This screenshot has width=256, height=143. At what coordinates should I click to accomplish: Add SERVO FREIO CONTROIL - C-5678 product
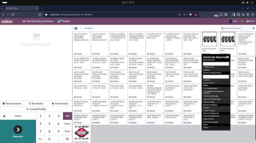tap(191, 119)
